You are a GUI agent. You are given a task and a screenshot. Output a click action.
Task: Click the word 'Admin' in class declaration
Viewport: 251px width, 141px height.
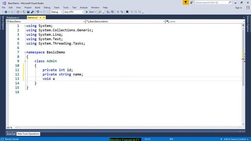point(52,61)
